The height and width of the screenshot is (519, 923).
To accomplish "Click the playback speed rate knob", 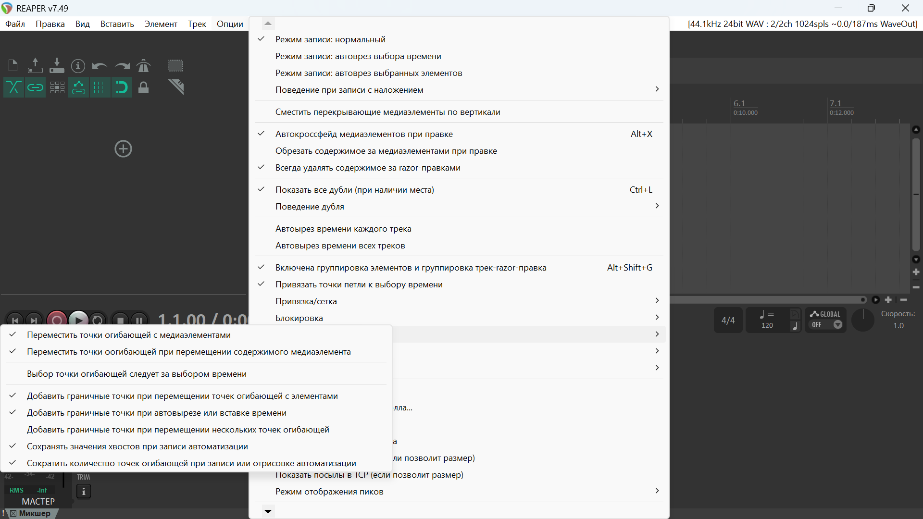I will point(863,320).
